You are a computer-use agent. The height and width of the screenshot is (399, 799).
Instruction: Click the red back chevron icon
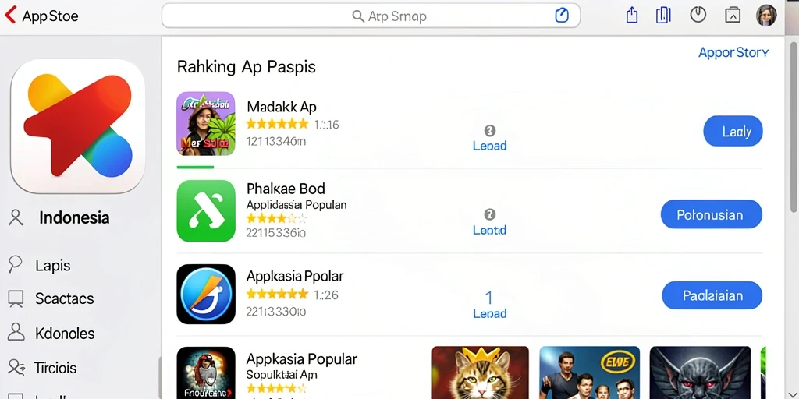click(x=10, y=16)
